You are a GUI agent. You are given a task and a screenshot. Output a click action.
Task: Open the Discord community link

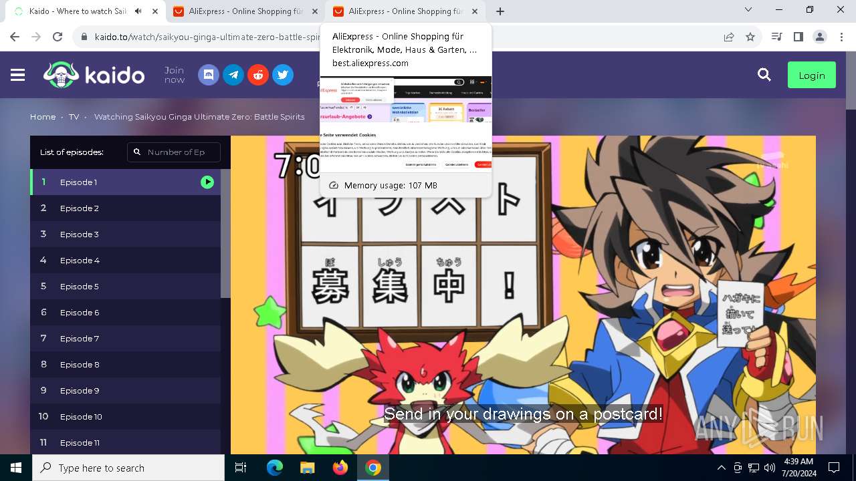209,75
